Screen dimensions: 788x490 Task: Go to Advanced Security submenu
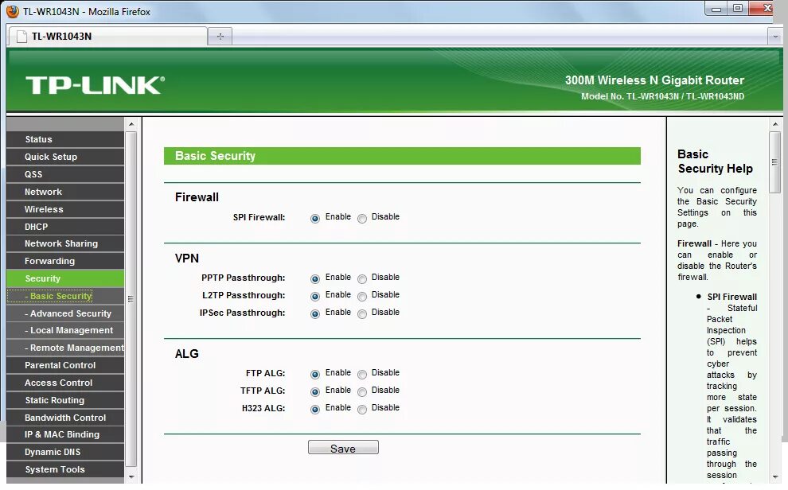tap(65, 313)
